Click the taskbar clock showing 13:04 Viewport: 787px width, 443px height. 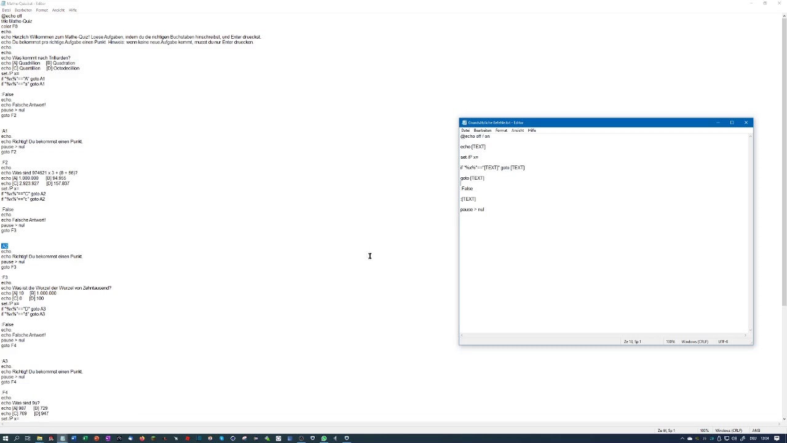764,439
